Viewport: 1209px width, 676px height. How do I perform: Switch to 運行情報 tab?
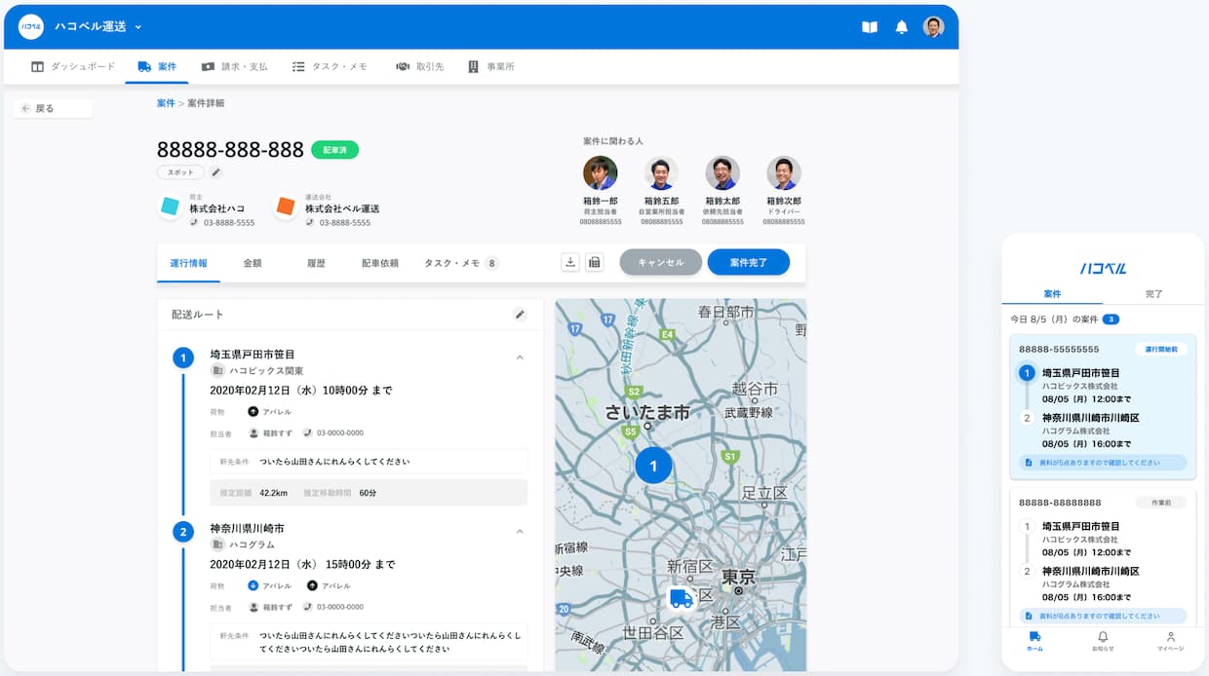[188, 263]
